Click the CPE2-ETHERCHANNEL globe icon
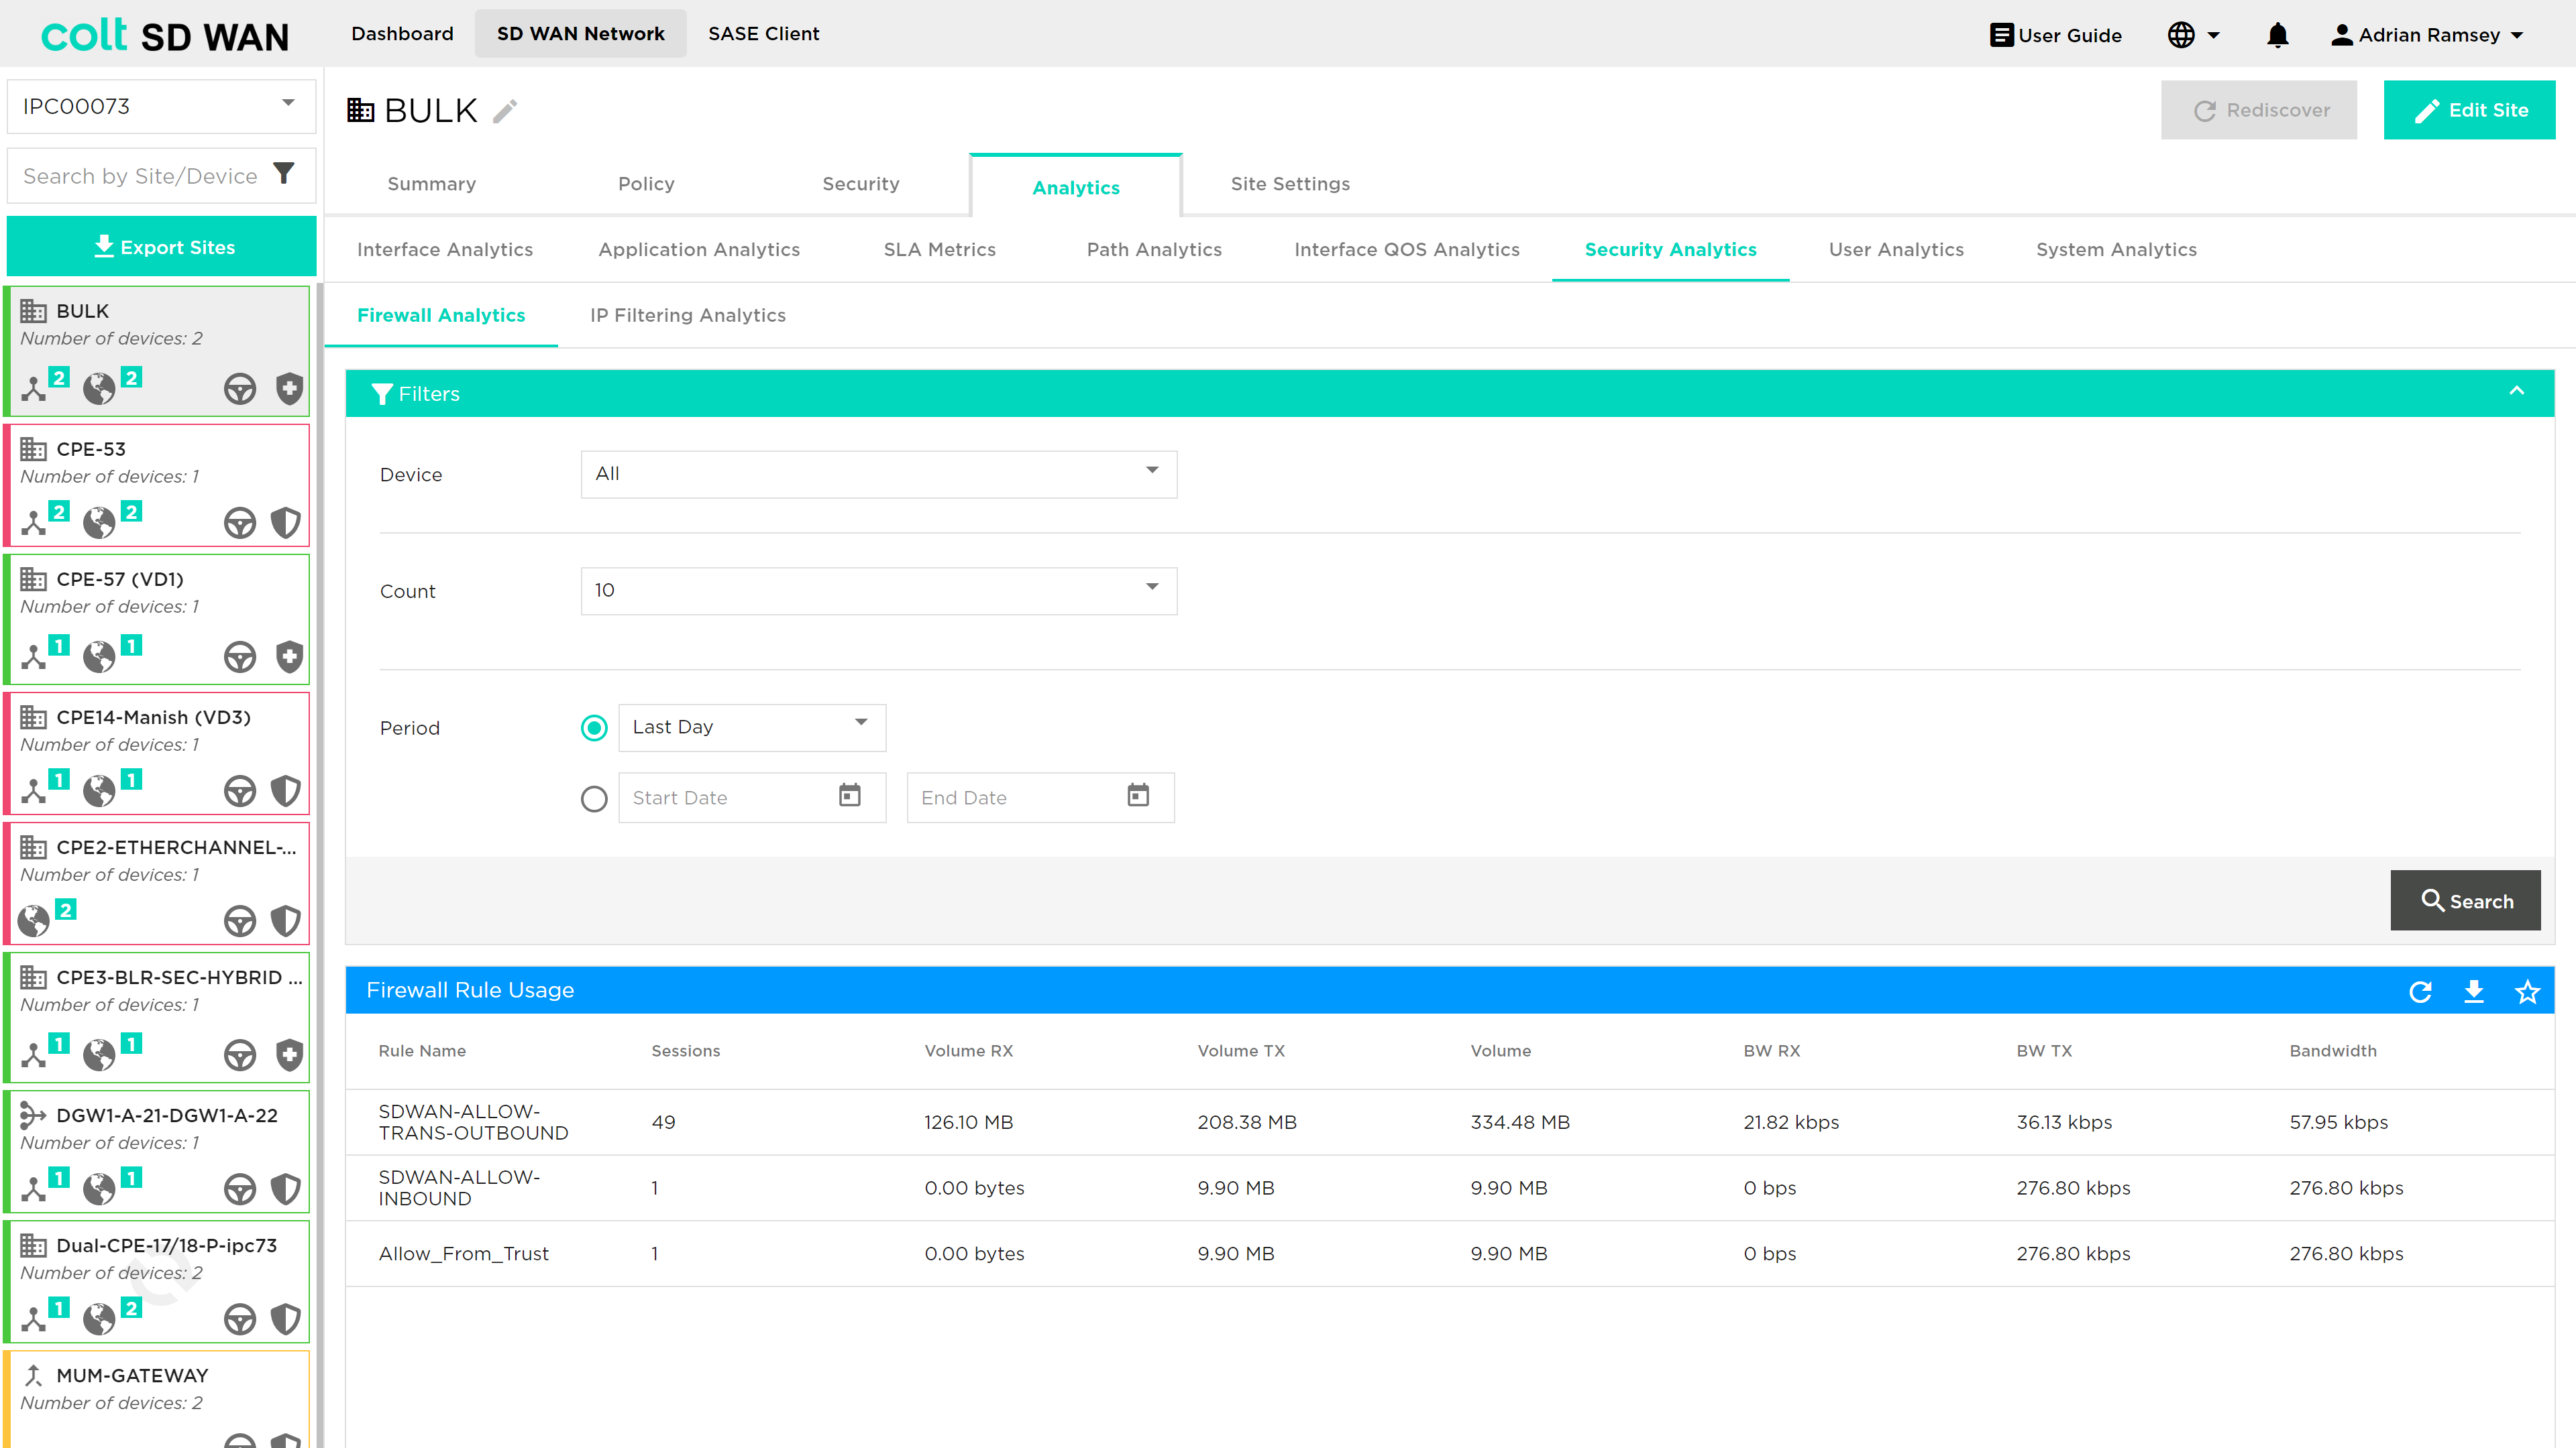Viewport: 2576px width, 1448px height. click(x=33, y=920)
